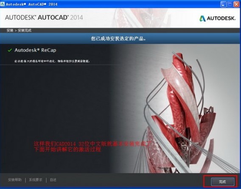Open the 自述 readme link

coord(53,180)
